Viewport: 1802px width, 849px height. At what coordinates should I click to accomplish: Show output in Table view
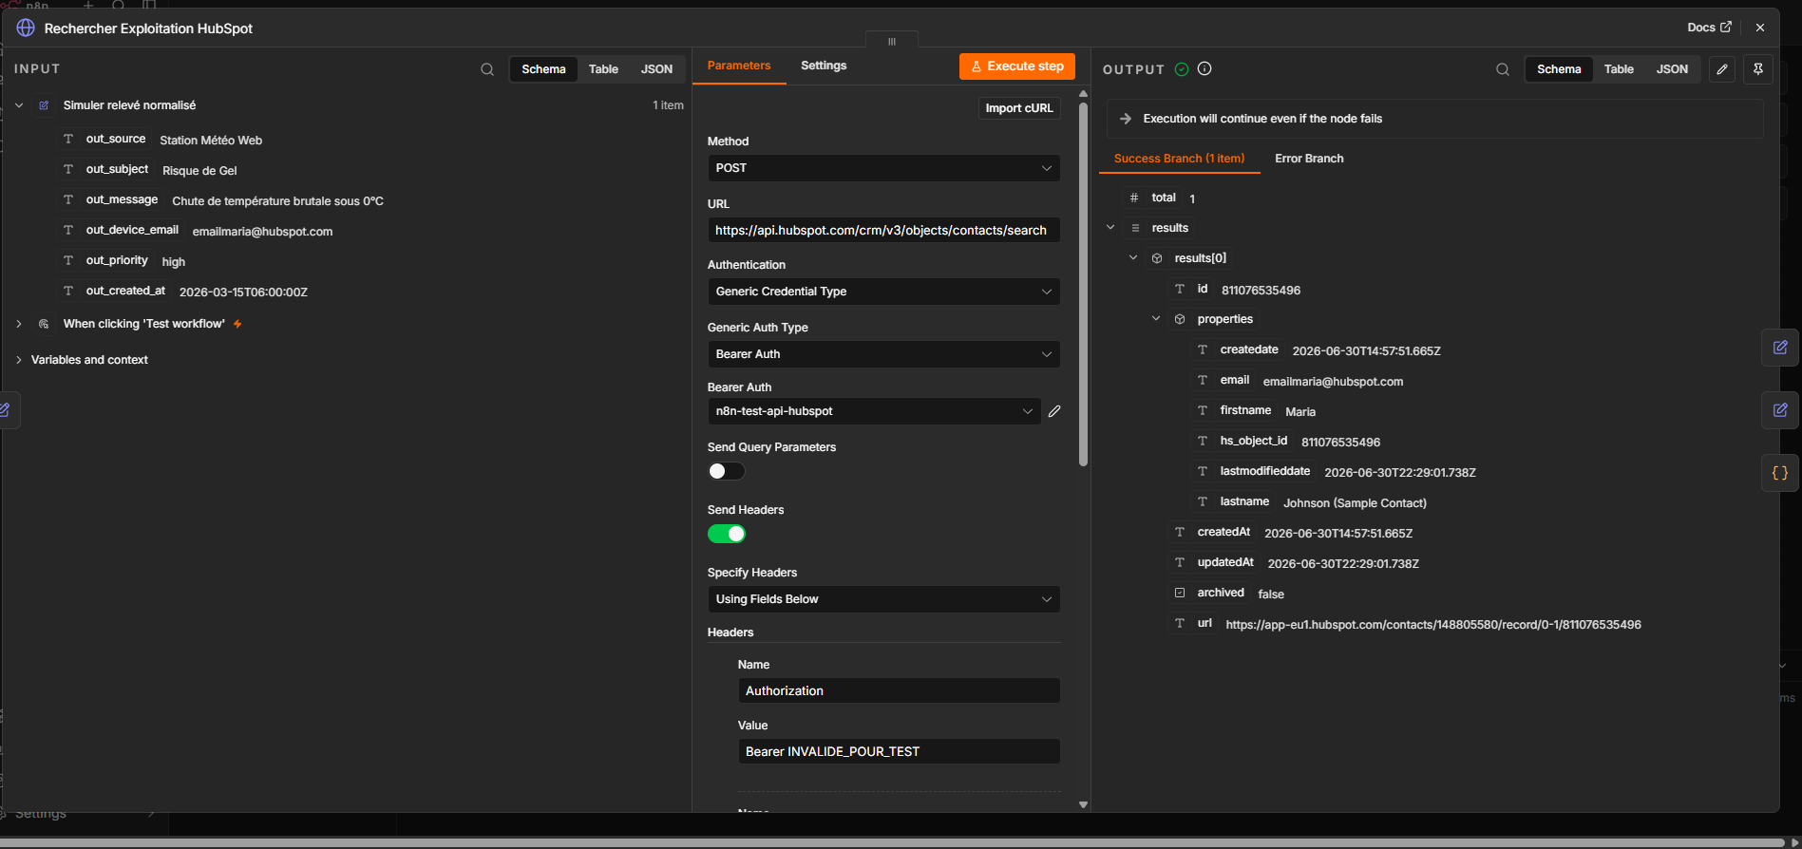1619,69
